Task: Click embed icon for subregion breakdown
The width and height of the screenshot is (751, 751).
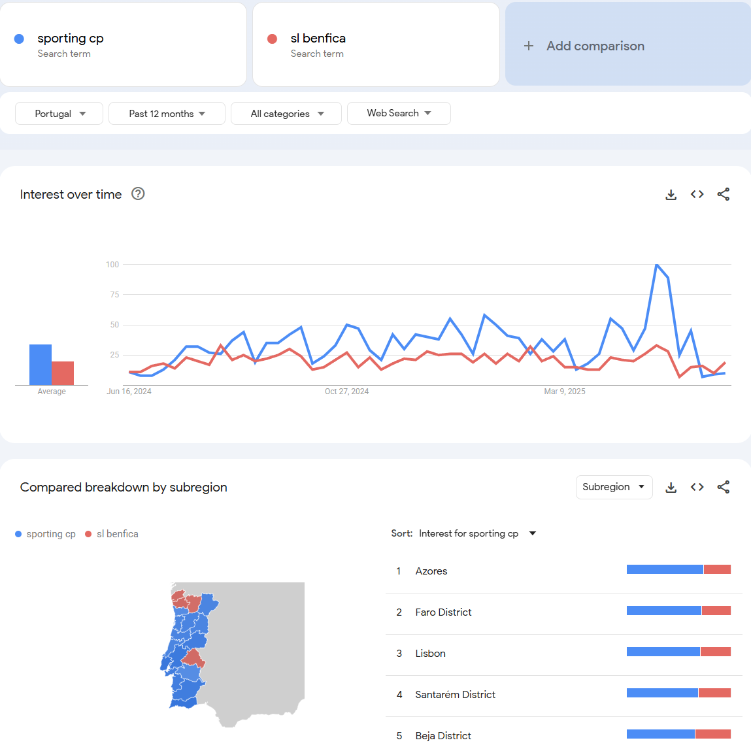Action: coord(697,488)
